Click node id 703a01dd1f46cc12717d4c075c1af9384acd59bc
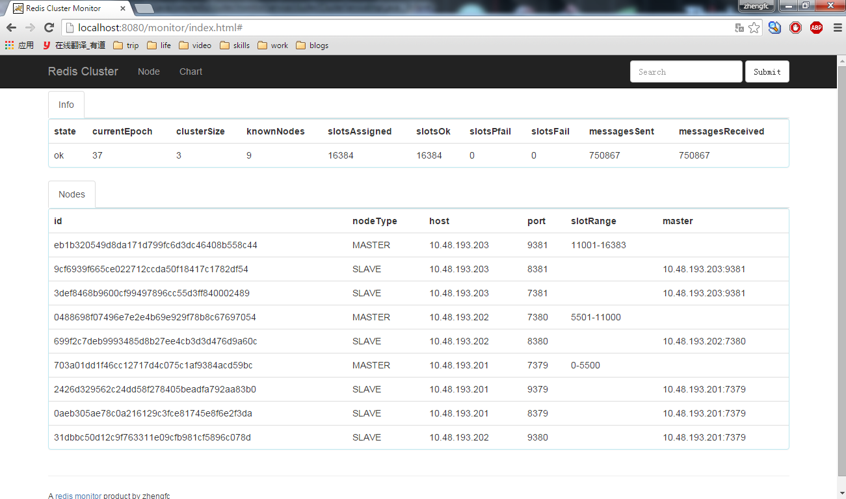 (x=153, y=365)
